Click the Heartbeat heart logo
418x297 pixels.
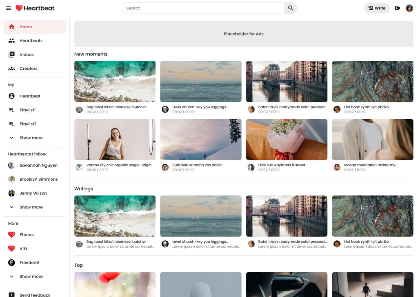tap(19, 8)
